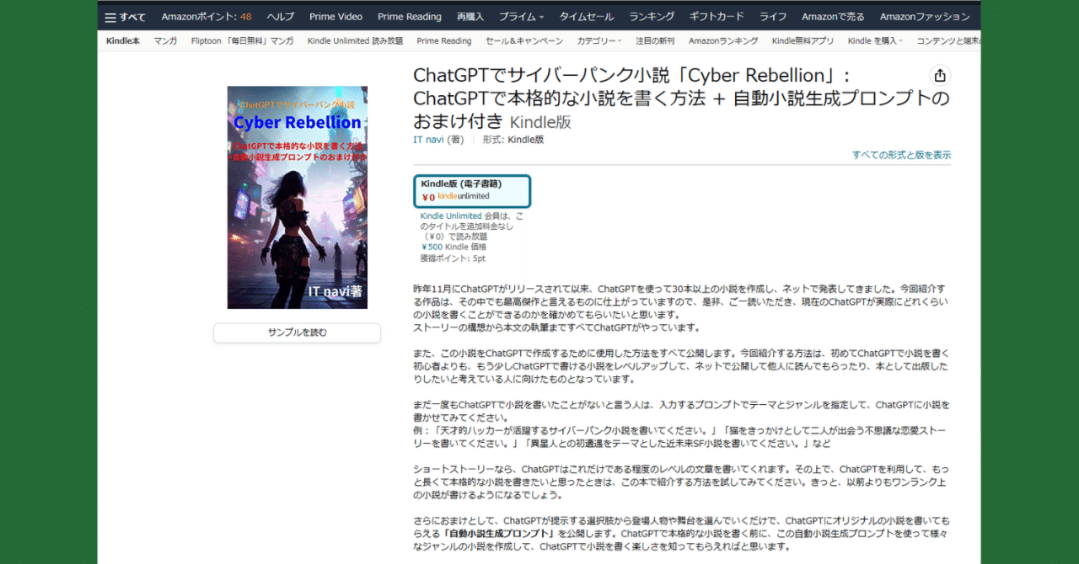Open Kindle Unlimited 読み放題

(354, 40)
